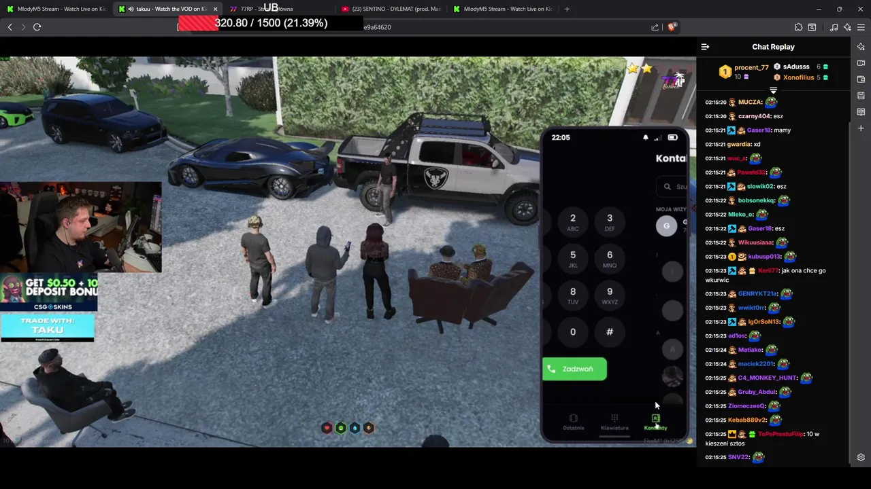The width and height of the screenshot is (871, 489).
Task: Dial digit 6 on phone keypad
Action: point(610,259)
